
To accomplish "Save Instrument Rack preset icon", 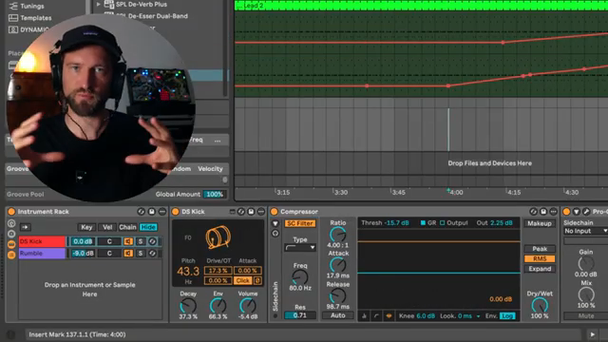I will 152,212.
